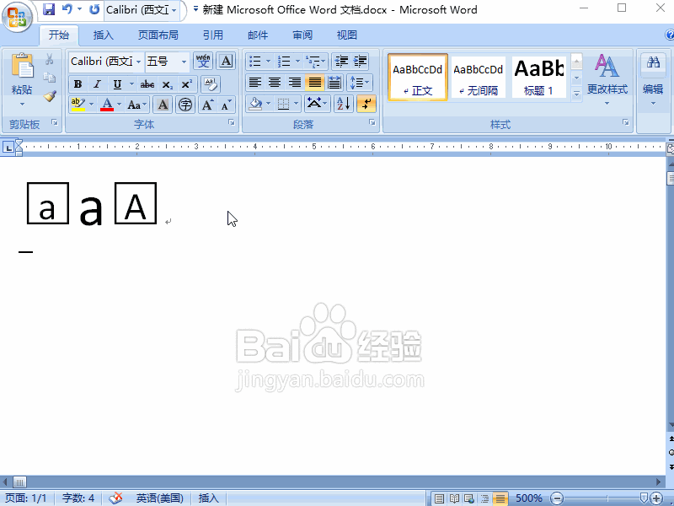The height and width of the screenshot is (506, 674).
Task: Click the Clear Formatting icon
Action: coord(211,84)
